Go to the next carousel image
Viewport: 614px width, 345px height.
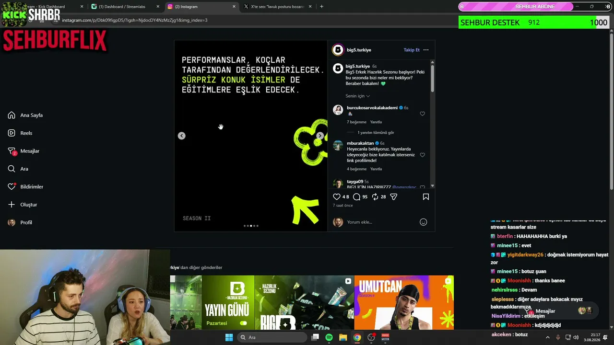320,136
